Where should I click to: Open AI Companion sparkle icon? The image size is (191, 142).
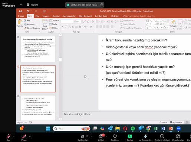tap(145, 136)
